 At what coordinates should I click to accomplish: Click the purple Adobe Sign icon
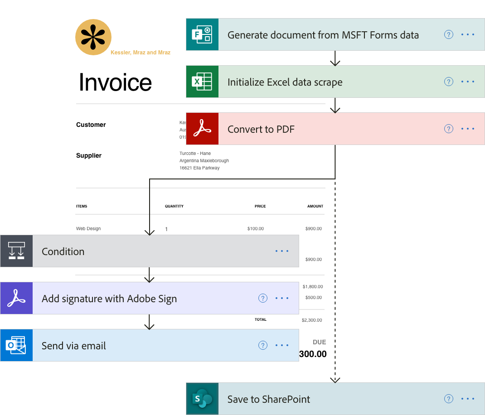(x=16, y=298)
